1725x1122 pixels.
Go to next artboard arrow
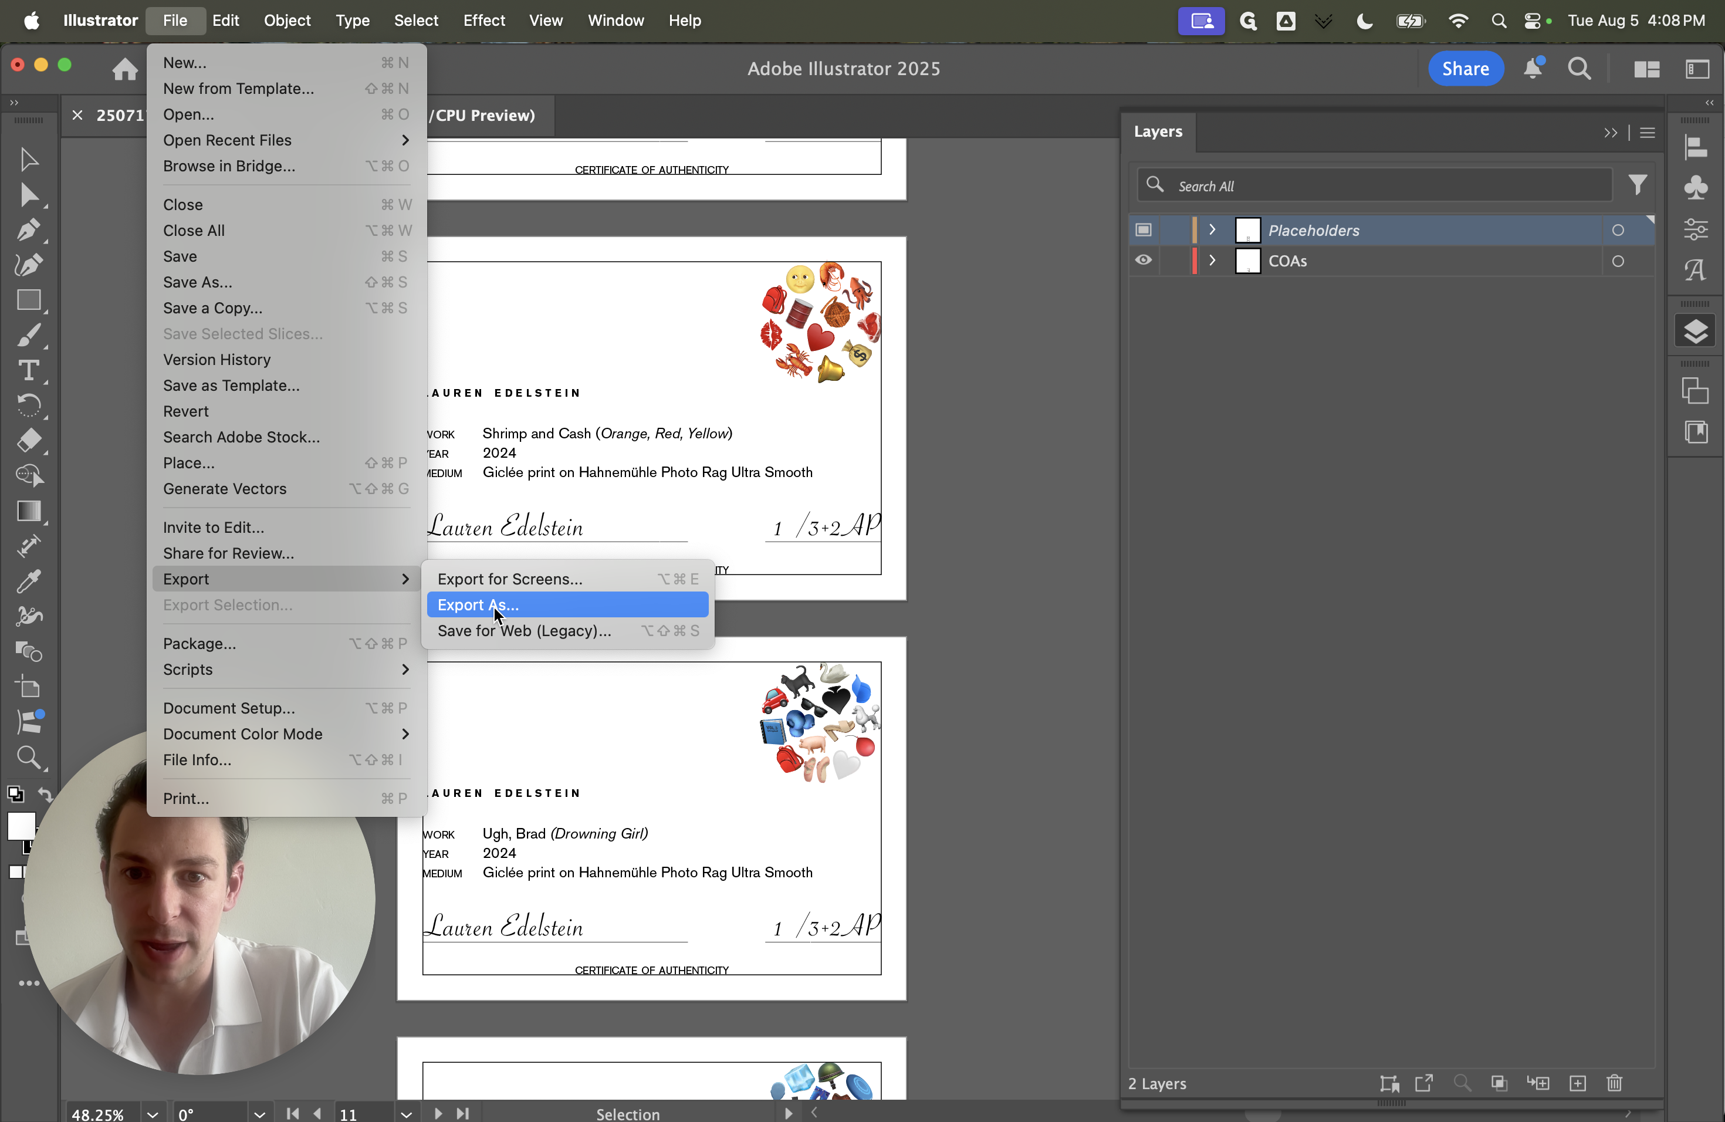point(438,1113)
